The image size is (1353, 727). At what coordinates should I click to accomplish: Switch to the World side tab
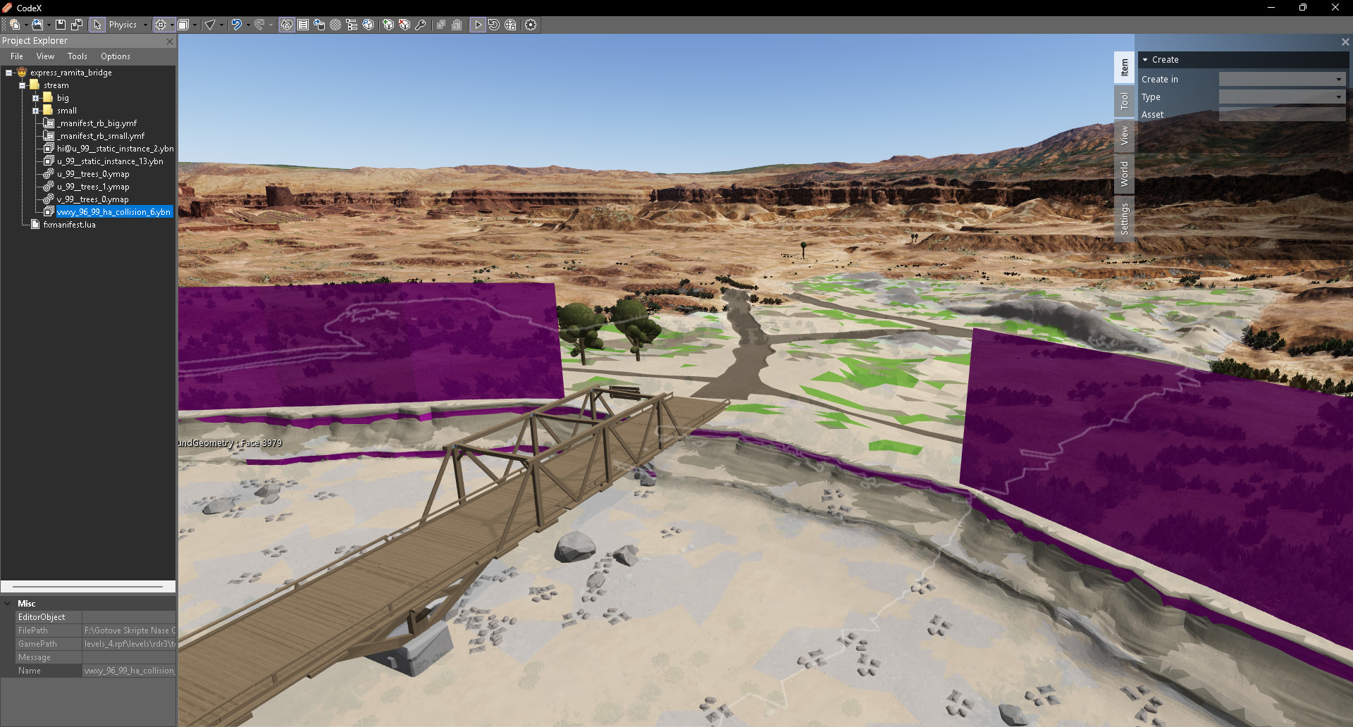point(1124,173)
